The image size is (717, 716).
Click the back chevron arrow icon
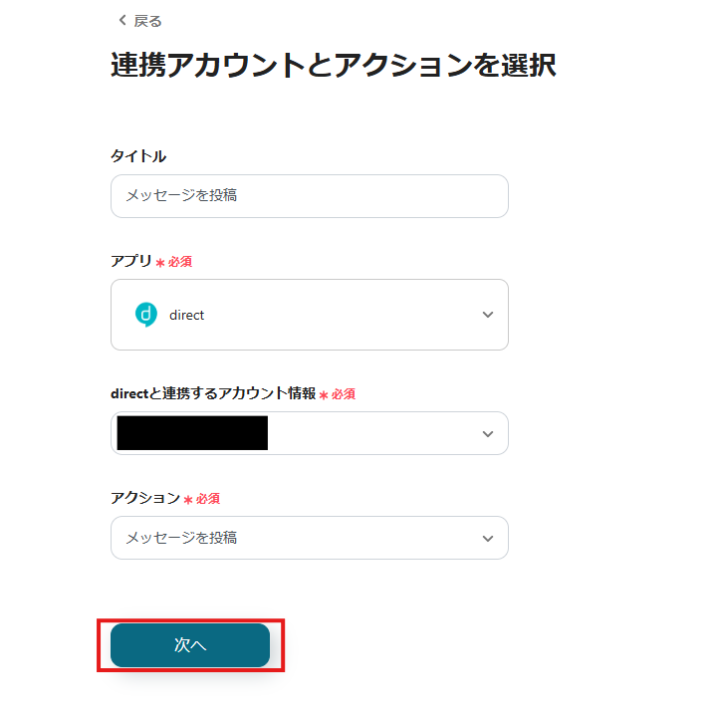pyautogui.click(x=122, y=21)
